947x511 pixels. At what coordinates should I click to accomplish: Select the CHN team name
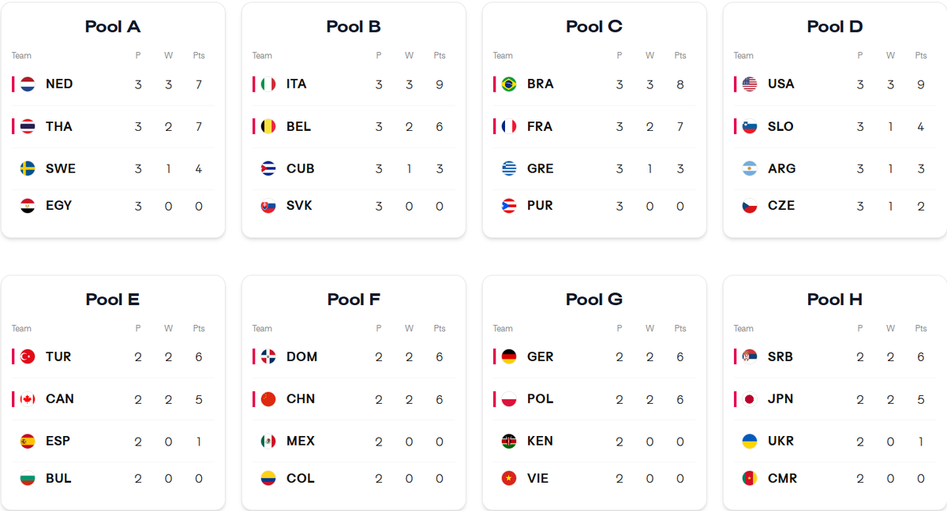point(301,399)
